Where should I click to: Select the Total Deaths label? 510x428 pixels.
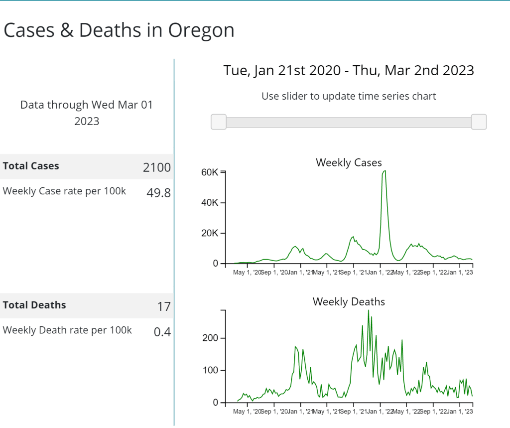(34, 305)
